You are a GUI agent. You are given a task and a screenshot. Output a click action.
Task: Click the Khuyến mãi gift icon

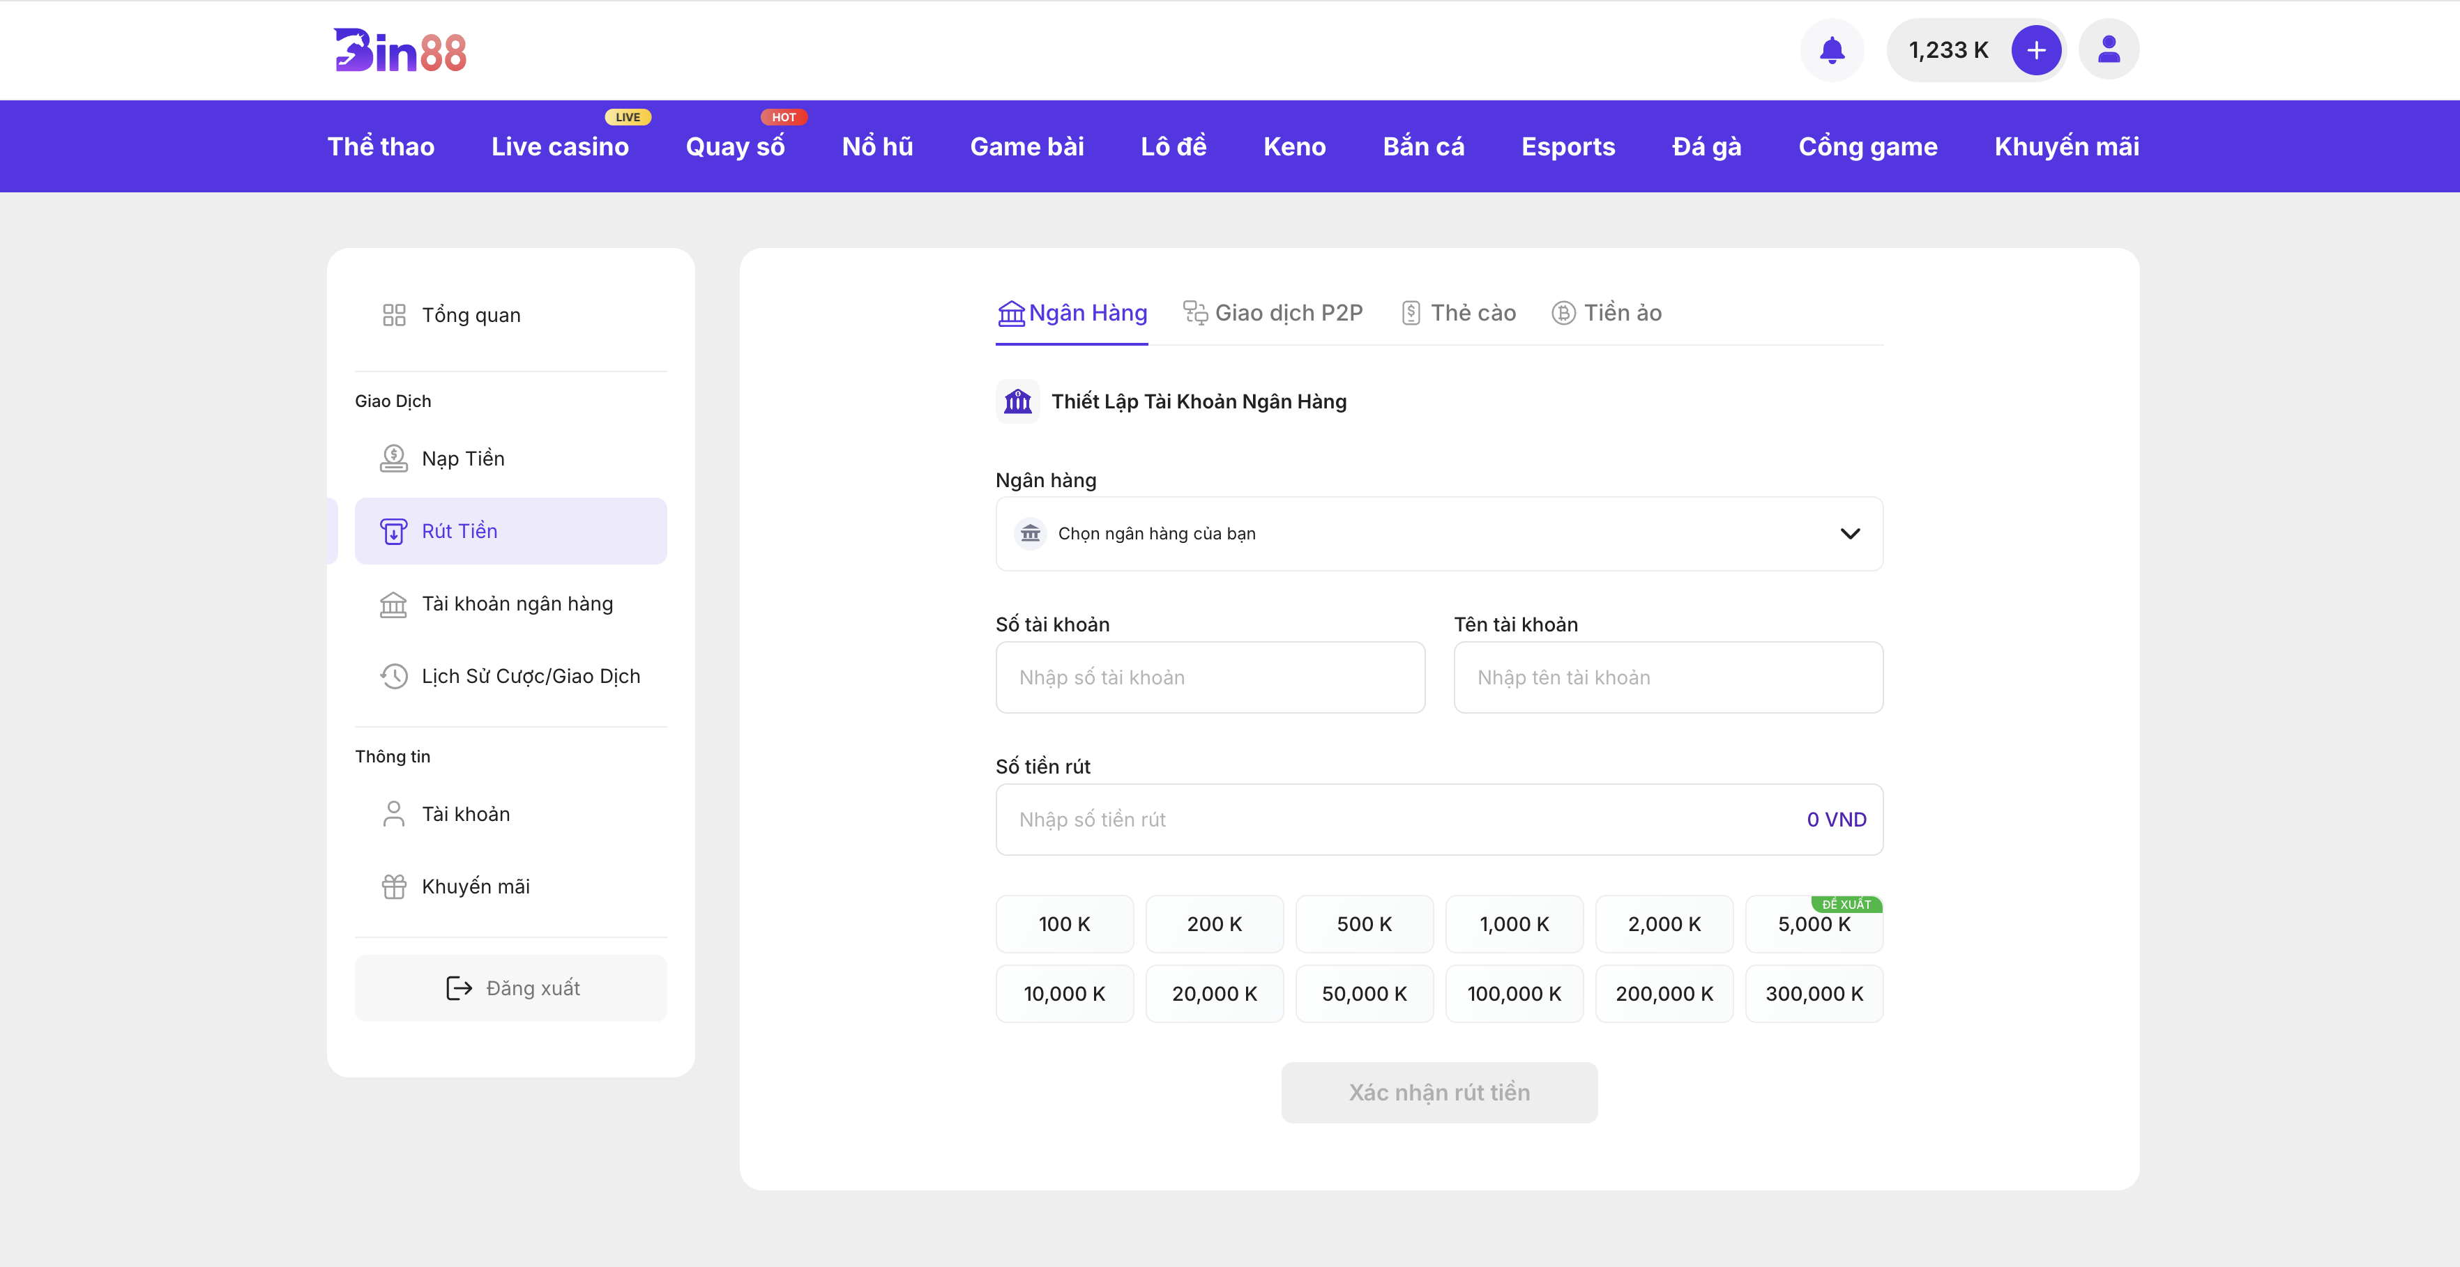[x=393, y=886]
